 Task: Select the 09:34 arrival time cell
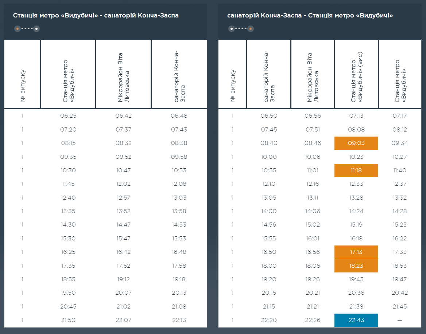click(400, 143)
